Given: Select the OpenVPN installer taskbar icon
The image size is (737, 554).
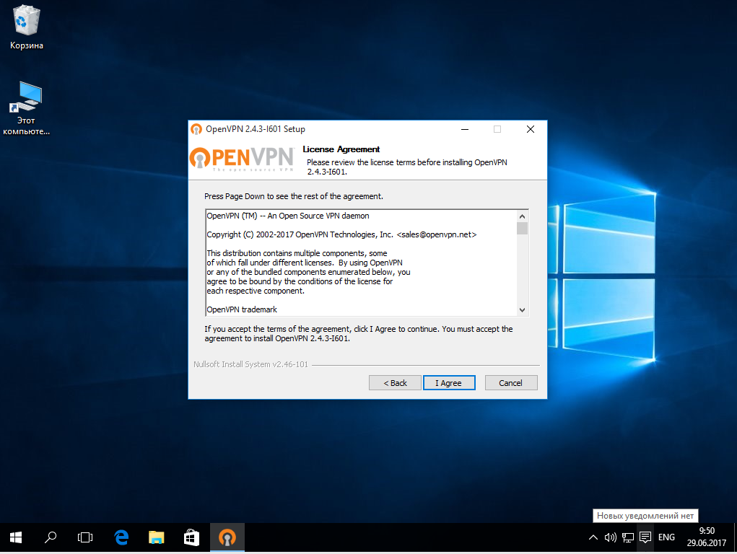Looking at the screenshot, I should (x=227, y=537).
